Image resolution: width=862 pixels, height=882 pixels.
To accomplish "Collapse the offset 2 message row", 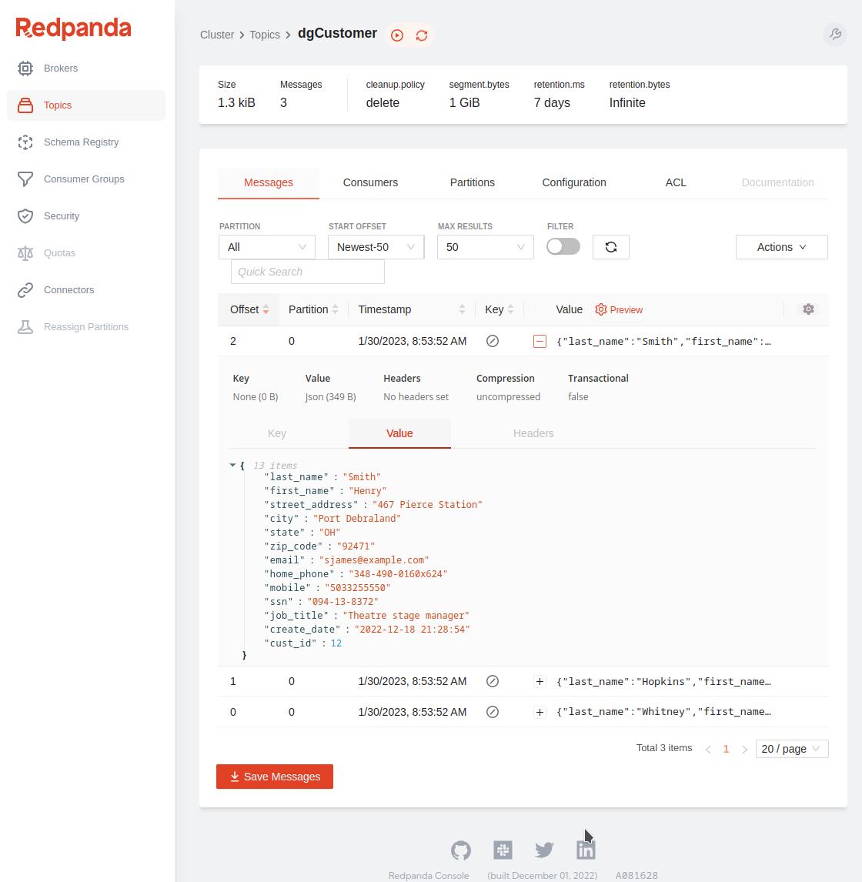I will coord(540,341).
